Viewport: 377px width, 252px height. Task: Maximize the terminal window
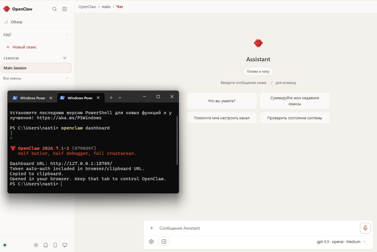(158, 97)
